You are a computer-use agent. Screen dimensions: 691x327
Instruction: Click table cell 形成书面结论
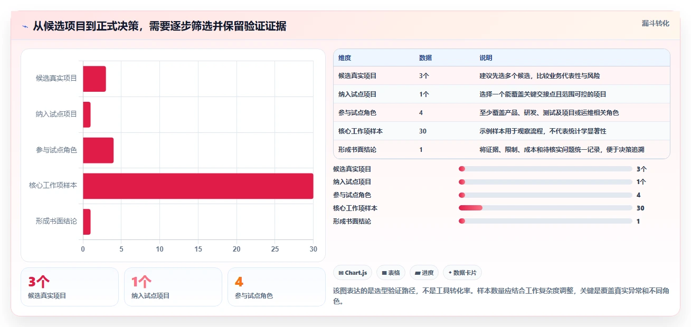coord(357,150)
